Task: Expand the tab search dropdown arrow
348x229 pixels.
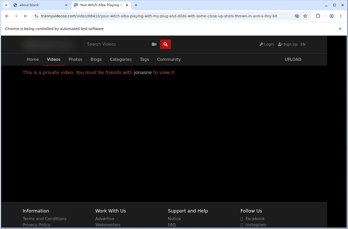Action: pyautogui.click(x=6, y=5)
